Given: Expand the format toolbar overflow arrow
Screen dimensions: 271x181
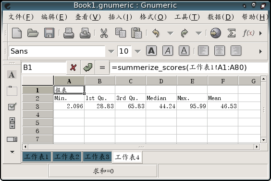Looking at the screenshot, I should coord(260,51).
